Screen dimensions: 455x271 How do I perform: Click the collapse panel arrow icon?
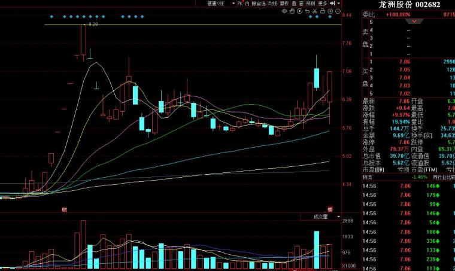pos(332,4)
